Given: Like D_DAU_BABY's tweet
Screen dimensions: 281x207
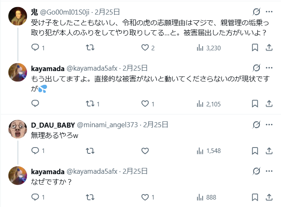Looking at the screenshot, I should pos(145,151).
